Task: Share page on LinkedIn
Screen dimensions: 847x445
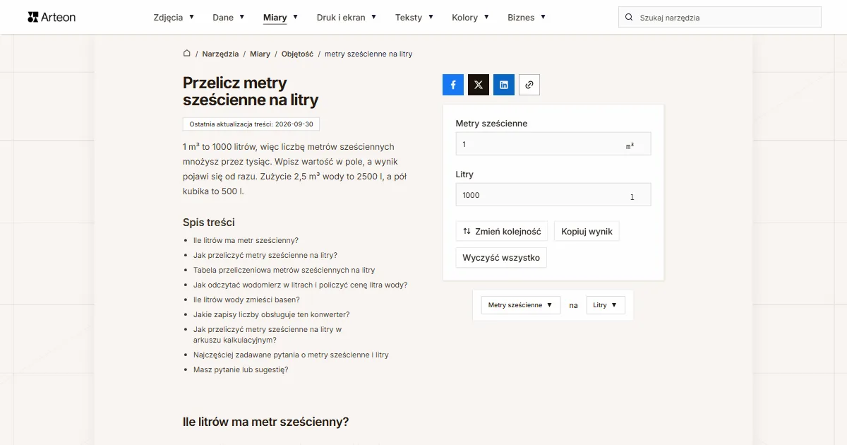Action: 504,85
